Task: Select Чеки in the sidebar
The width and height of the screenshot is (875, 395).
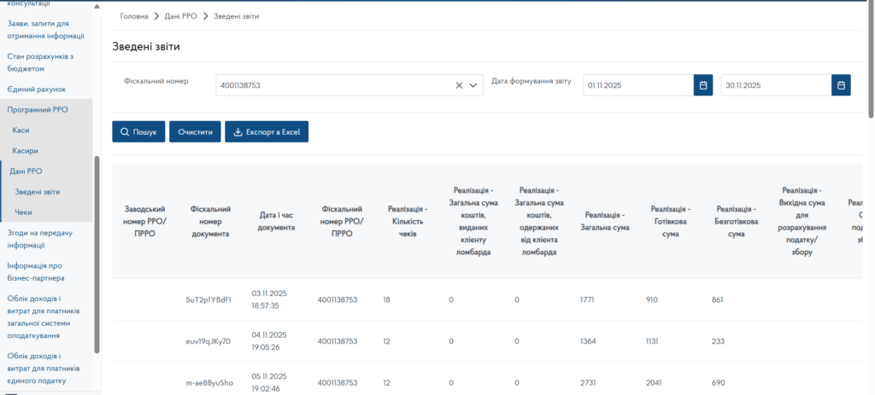Action: point(24,212)
